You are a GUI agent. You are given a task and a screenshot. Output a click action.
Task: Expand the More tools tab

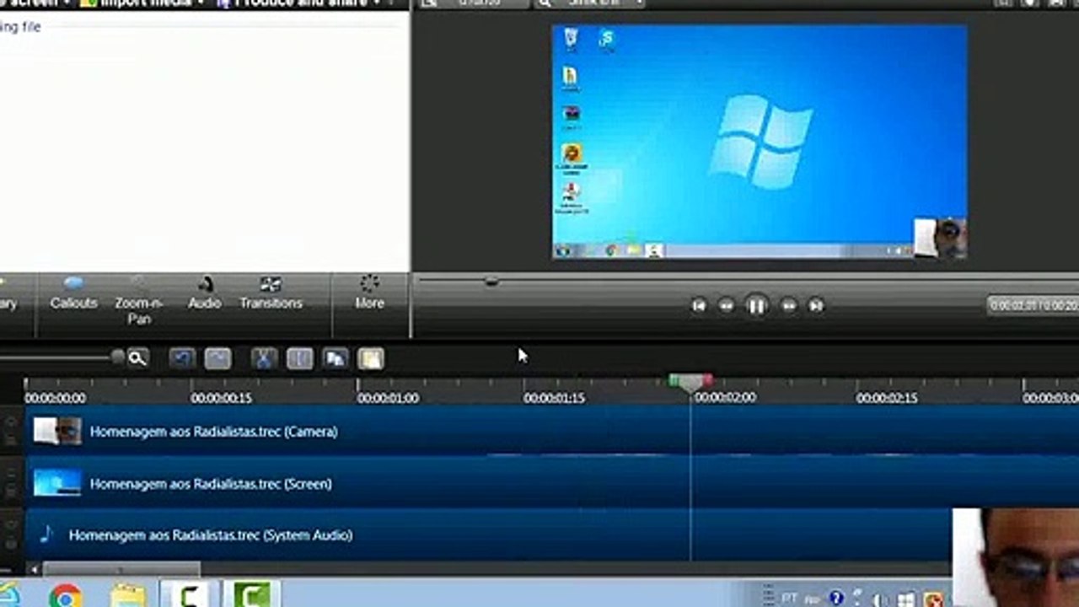[369, 293]
